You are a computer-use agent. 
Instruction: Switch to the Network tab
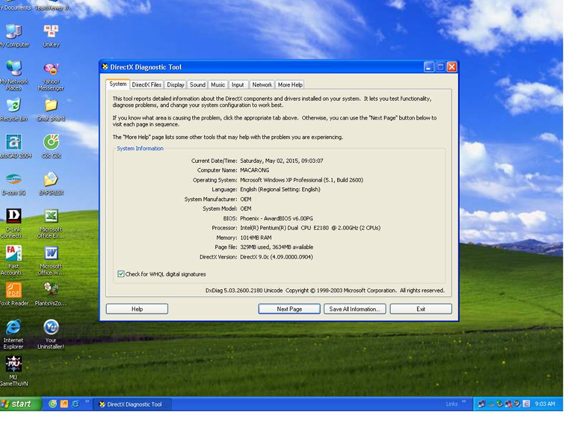[262, 85]
